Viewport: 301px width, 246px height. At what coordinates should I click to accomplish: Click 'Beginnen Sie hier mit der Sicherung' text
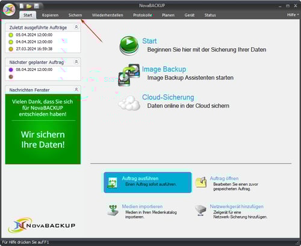(x=206, y=50)
